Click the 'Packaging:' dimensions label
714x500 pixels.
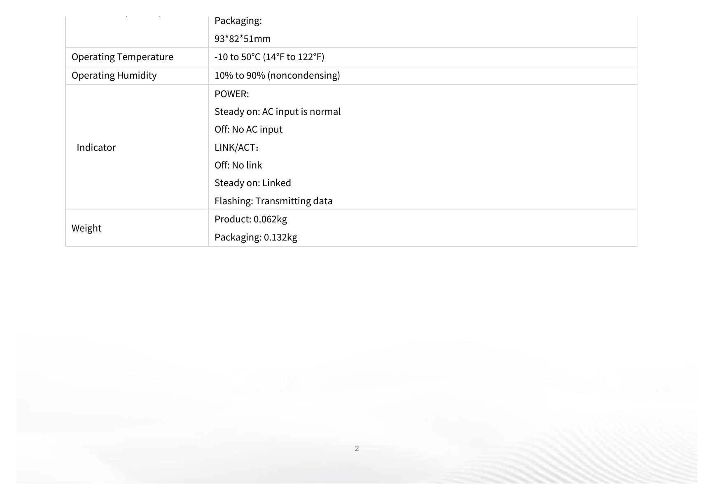pyautogui.click(x=238, y=21)
